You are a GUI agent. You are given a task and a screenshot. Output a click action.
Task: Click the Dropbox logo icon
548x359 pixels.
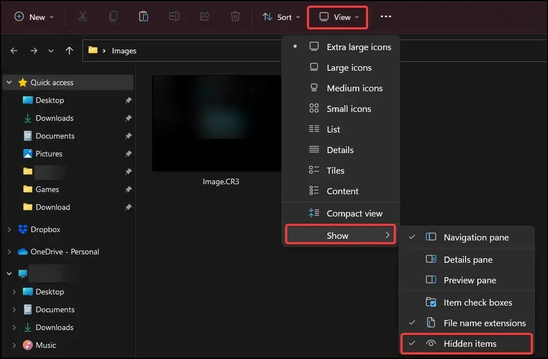pyautogui.click(x=23, y=229)
